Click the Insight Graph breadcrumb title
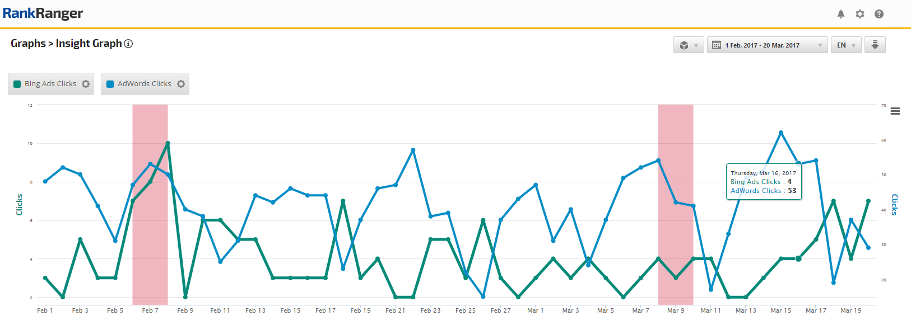 89,44
